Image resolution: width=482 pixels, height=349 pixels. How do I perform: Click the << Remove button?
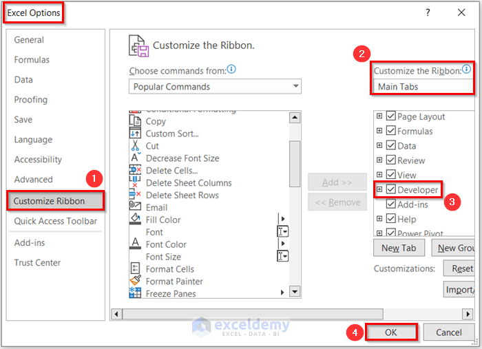coord(337,202)
